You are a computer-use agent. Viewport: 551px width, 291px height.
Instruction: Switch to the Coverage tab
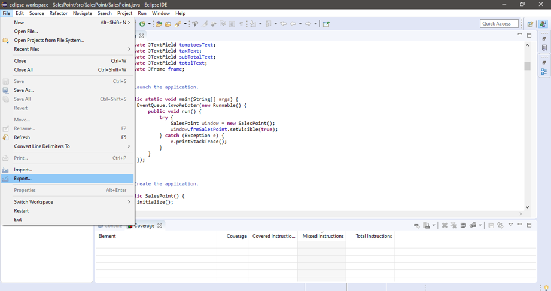click(144, 226)
